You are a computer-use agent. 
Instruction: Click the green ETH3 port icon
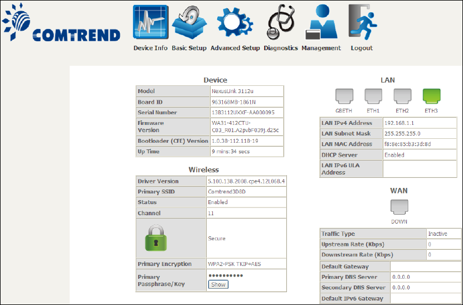(431, 96)
